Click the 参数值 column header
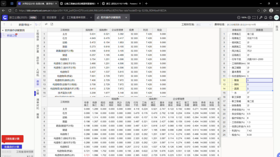The image size is (280, 157). [259, 30]
